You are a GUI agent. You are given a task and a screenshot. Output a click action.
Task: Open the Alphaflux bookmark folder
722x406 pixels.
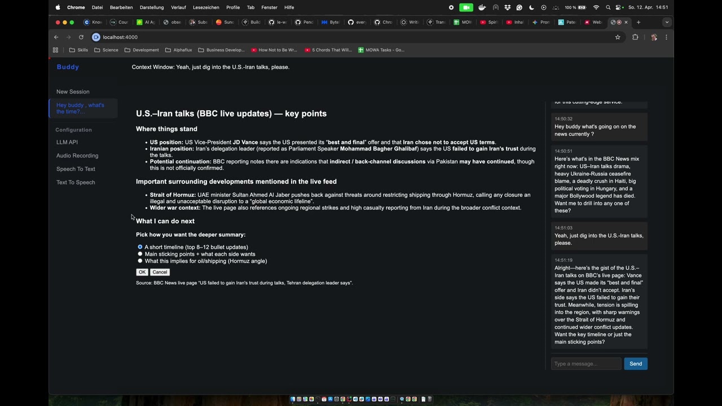(x=178, y=50)
